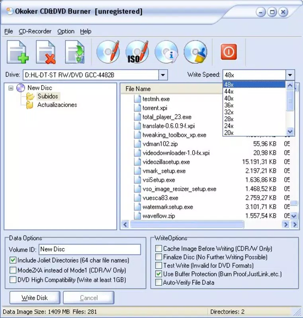The height and width of the screenshot is (318, 303).
Task: Click the File Name column header
Action: tap(172, 89)
